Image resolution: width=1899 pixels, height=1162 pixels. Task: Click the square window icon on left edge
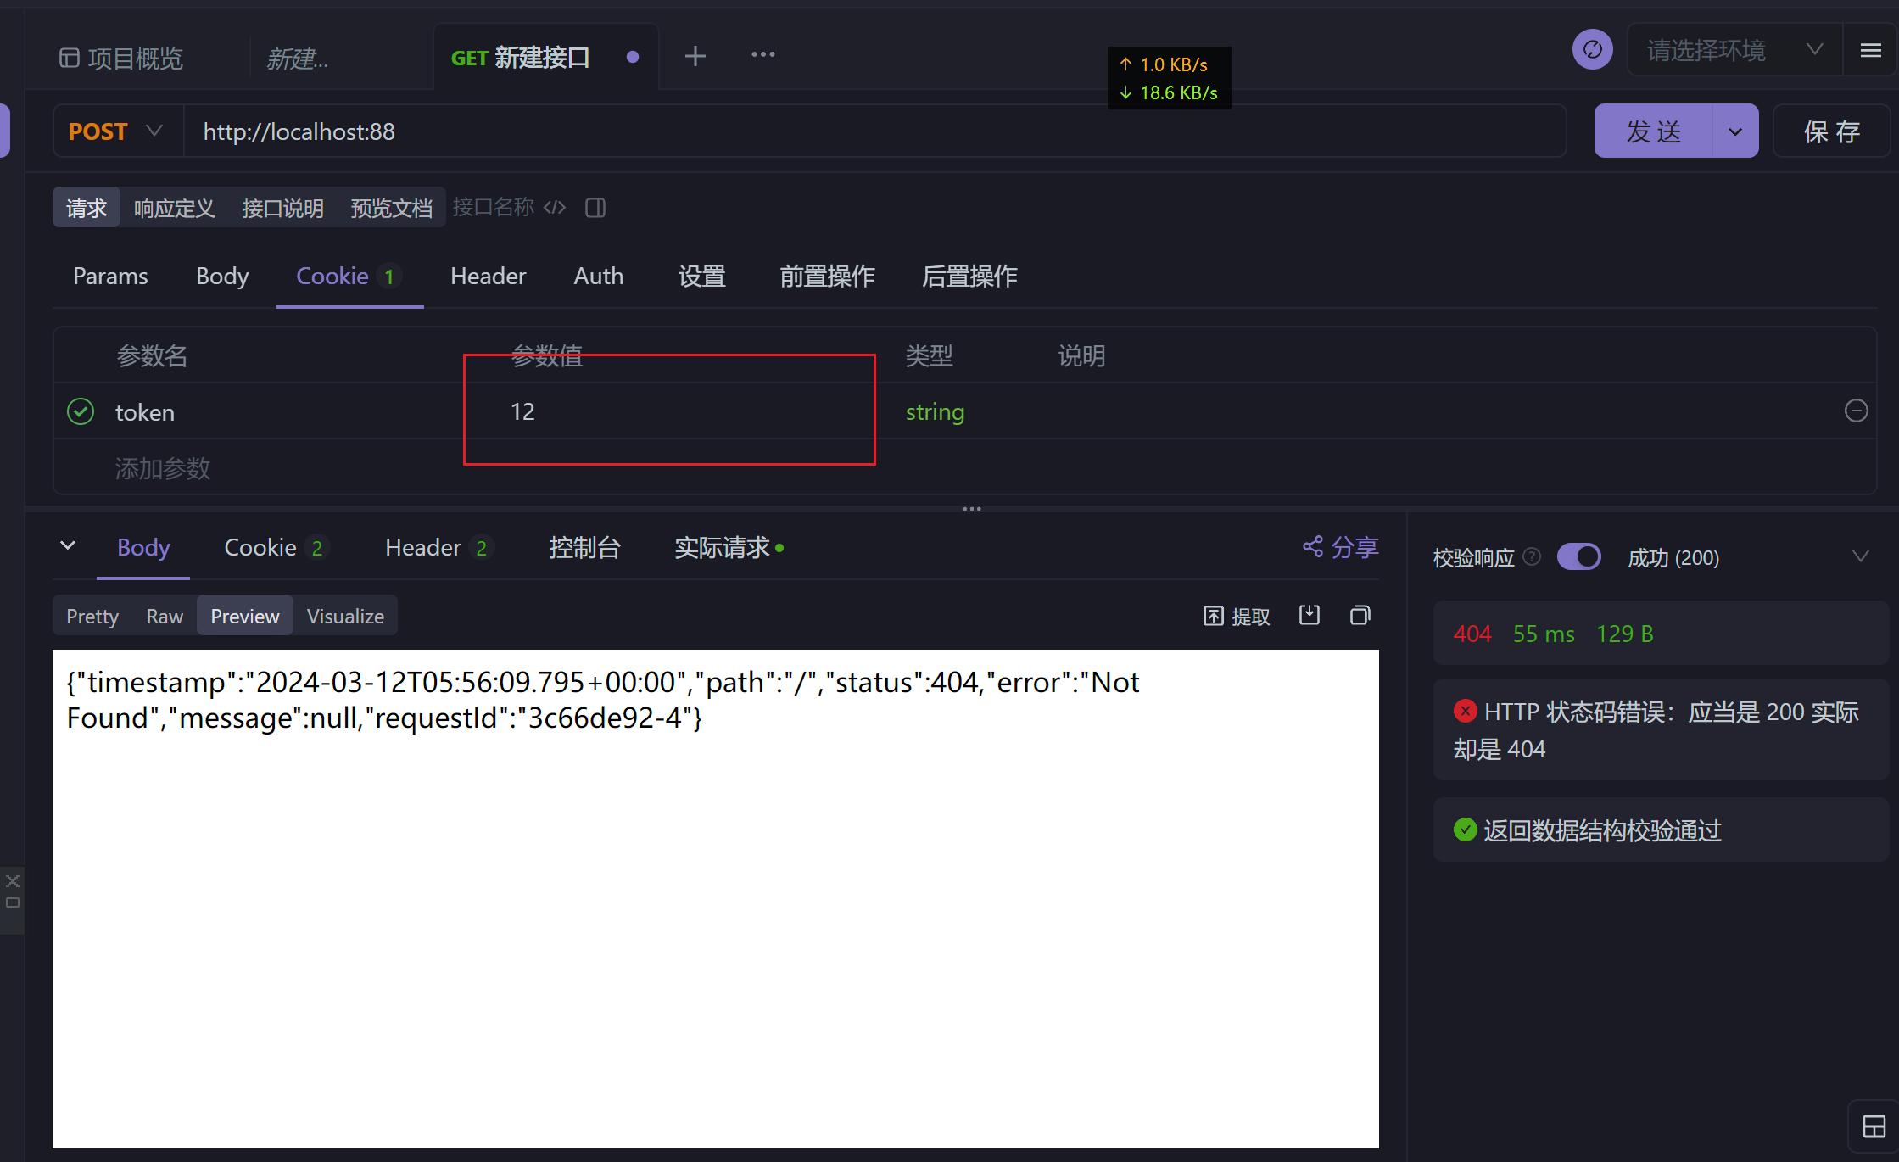[13, 902]
